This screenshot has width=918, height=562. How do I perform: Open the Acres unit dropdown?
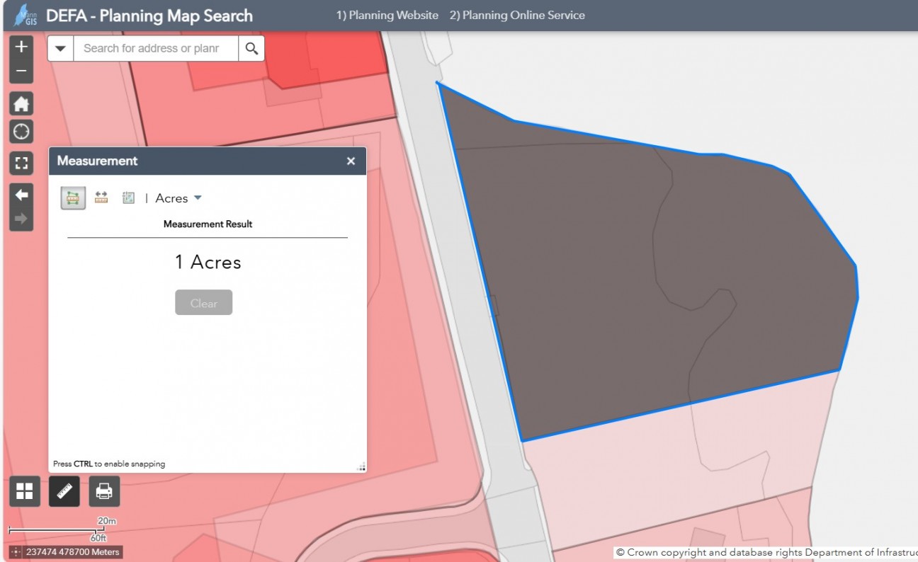(x=178, y=198)
